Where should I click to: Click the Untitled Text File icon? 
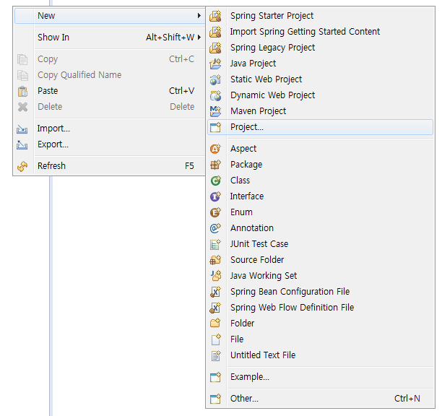click(215, 355)
